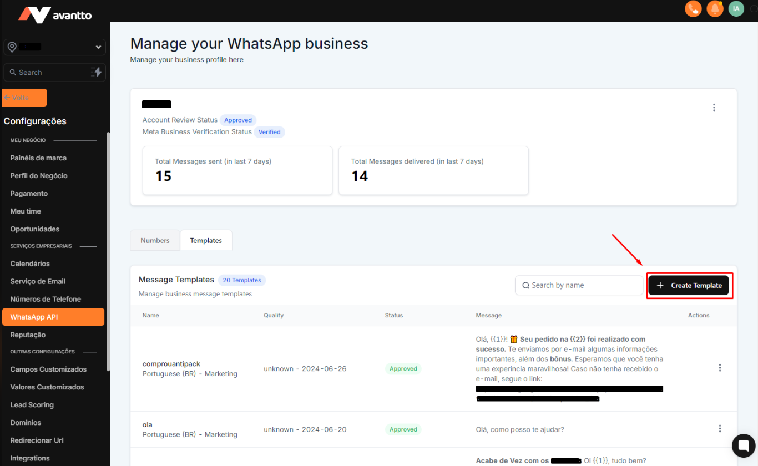The image size is (758, 466).
Task: Open the IA user avatar menu
Action: (x=736, y=9)
